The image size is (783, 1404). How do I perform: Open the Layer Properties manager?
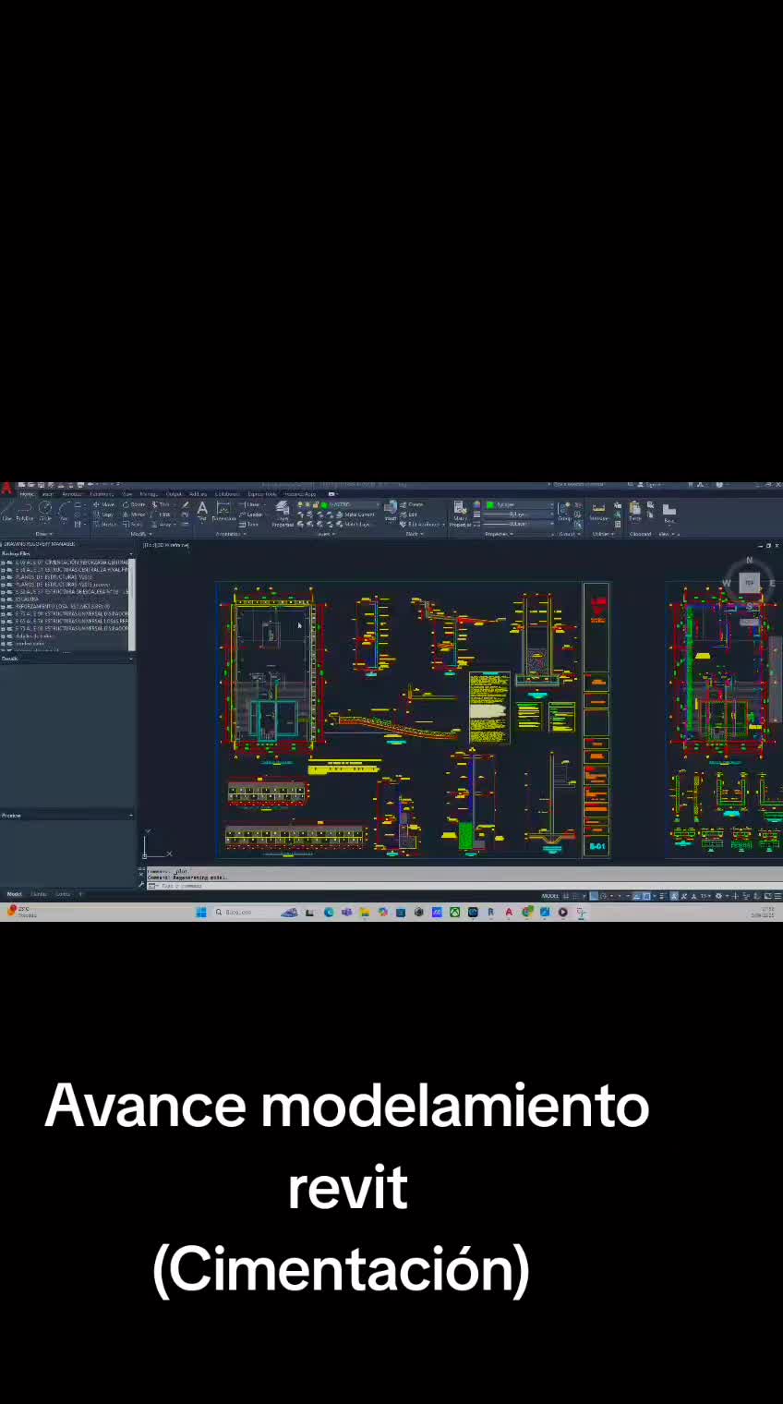[x=283, y=514]
